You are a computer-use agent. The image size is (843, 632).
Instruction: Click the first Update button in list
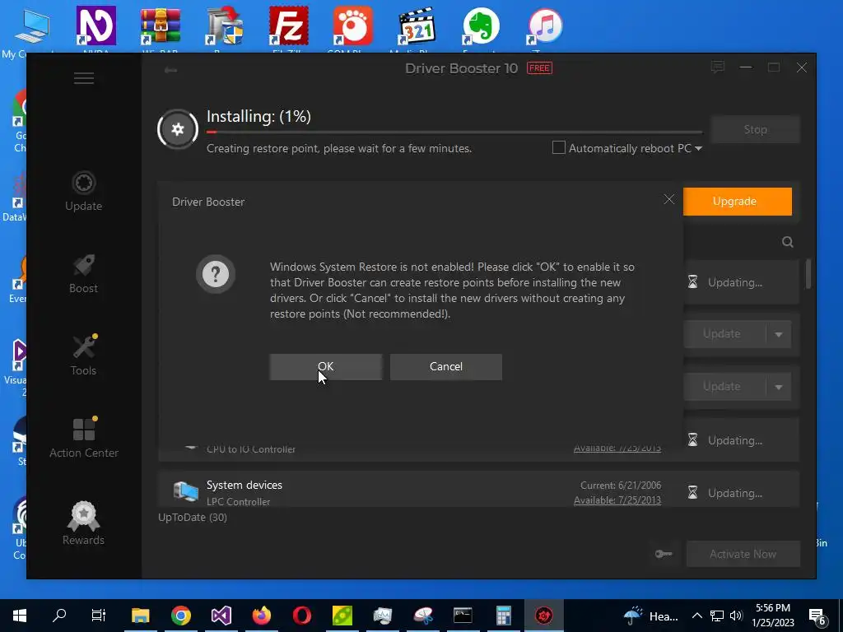coord(724,334)
